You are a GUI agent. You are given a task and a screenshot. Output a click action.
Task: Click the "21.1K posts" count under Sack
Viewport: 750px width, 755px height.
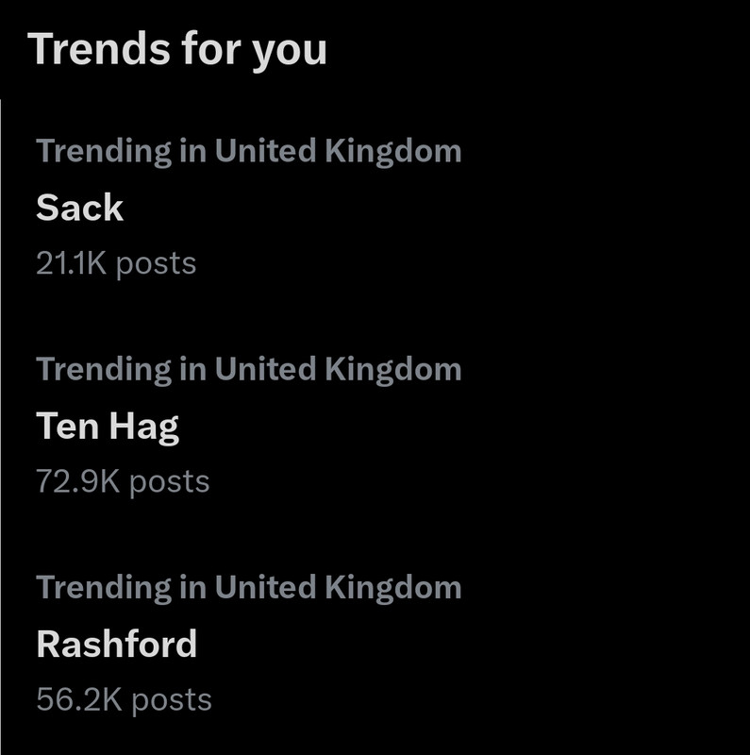click(116, 263)
